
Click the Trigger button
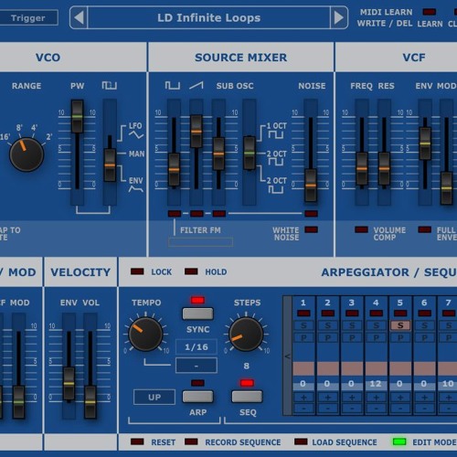pyautogui.click(x=28, y=17)
